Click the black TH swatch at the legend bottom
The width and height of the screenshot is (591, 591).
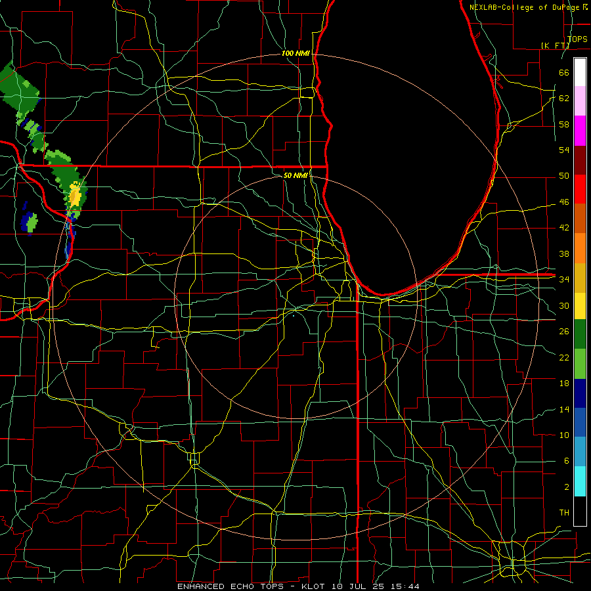(x=580, y=510)
